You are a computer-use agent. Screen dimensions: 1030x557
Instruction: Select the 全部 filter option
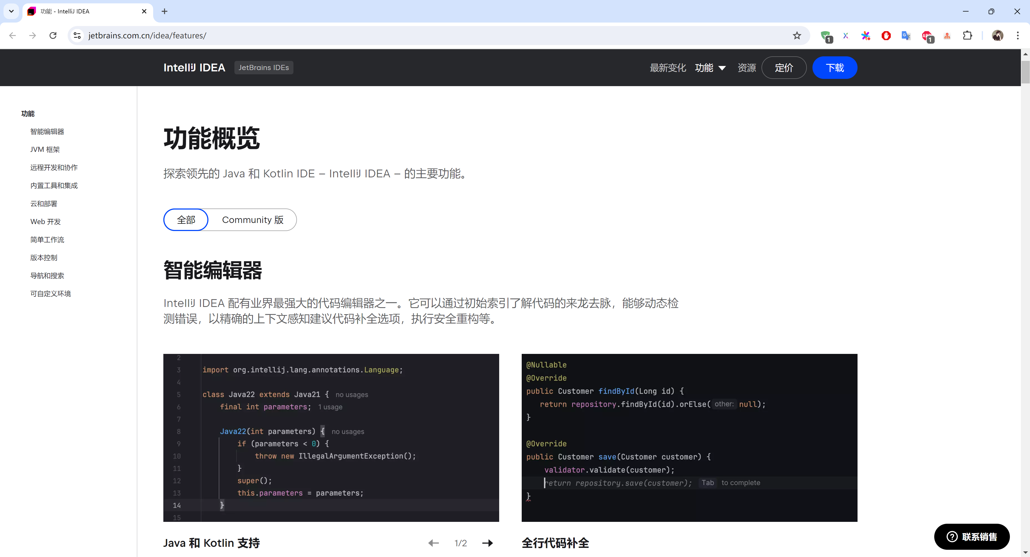(x=186, y=220)
